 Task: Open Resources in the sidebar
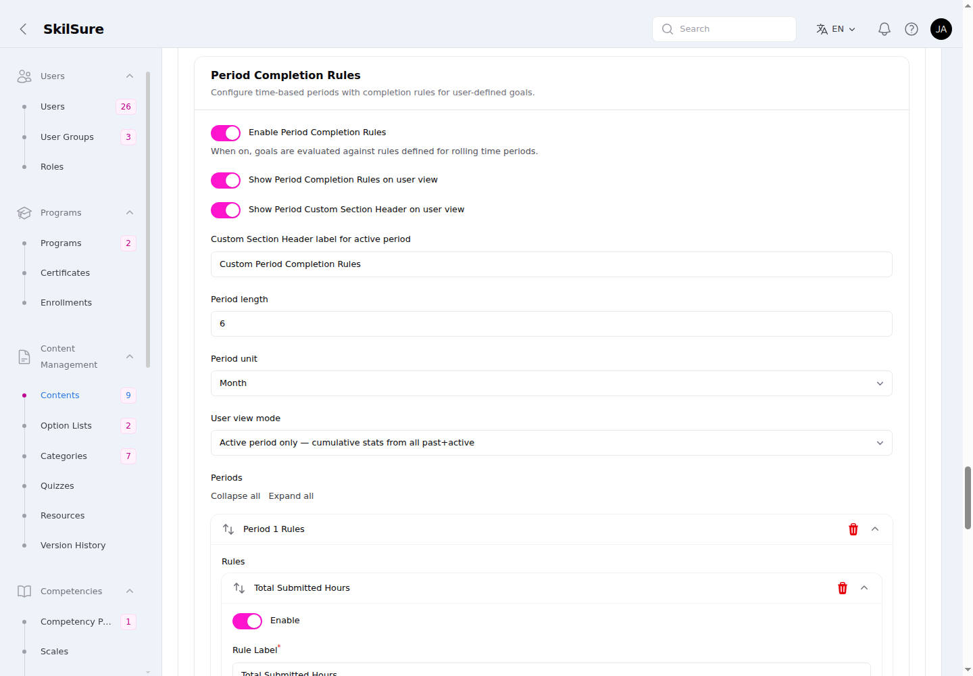pos(63,516)
